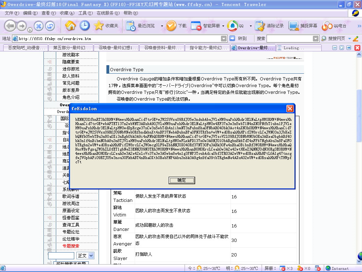Open the 隐藏要素 sidebar link
The width and height of the screenshot is (362, 272).
coord(71,62)
